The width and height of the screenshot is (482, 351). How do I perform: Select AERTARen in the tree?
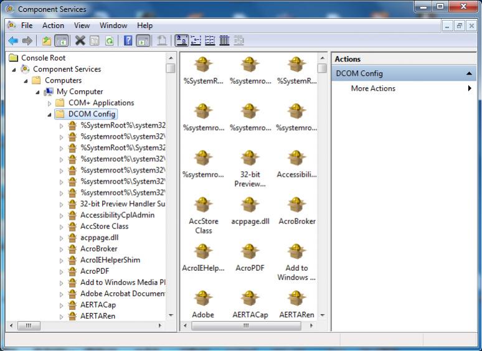point(98,316)
